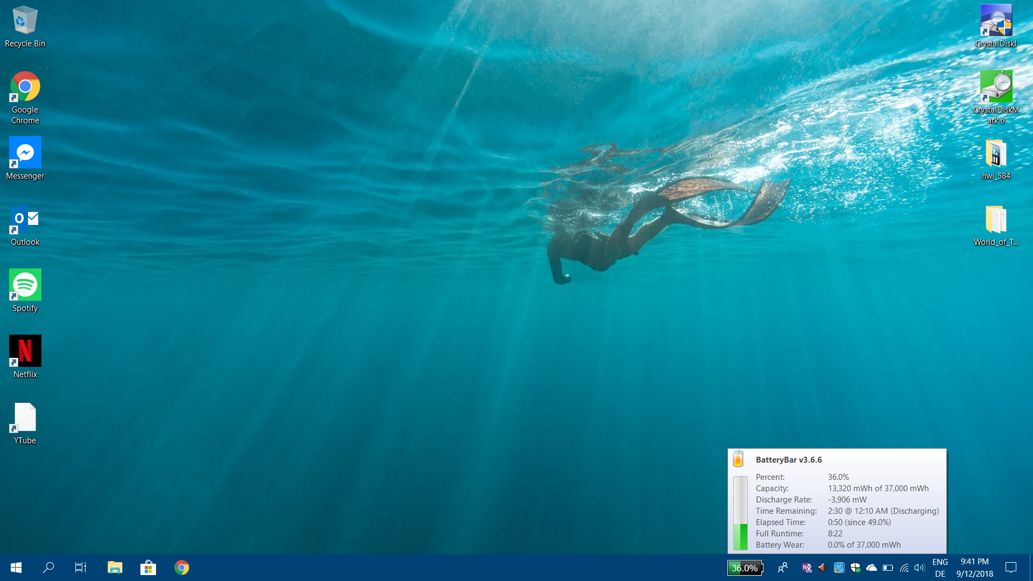
Task: Open the Action Center notifications icon
Action: click(1011, 568)
